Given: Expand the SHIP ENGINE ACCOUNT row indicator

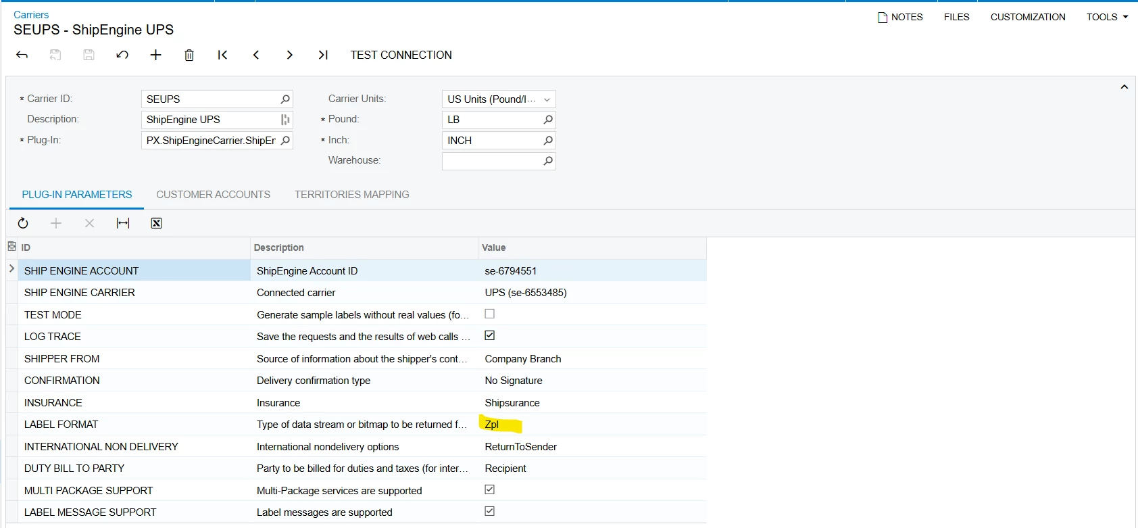Looking at the screenshot, I should click(x=11, y=269).
